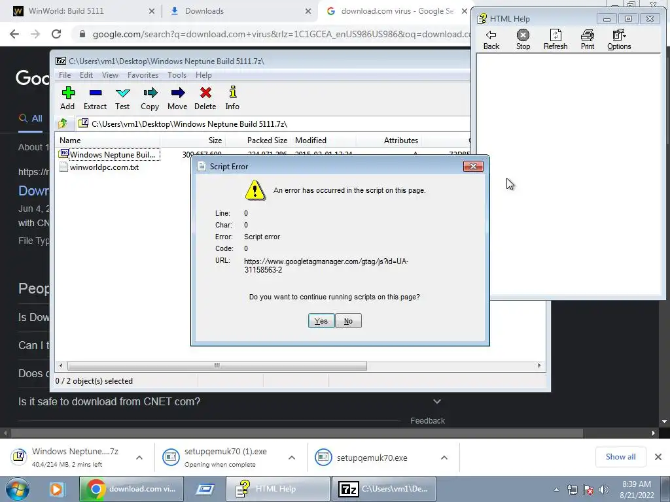
Task: Close the Chrome downloads bar
Action: [x=658, y=457]
